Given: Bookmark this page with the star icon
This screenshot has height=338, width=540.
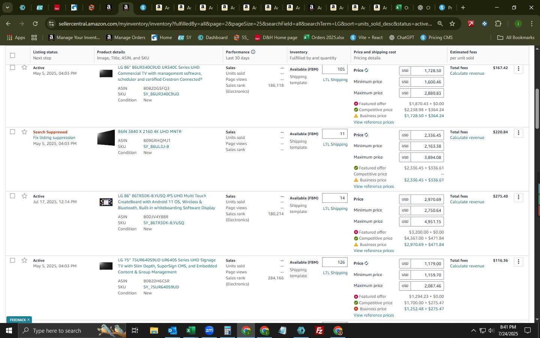Looking at the screenshot, I should pyautogui.click(x=452, y=24).
